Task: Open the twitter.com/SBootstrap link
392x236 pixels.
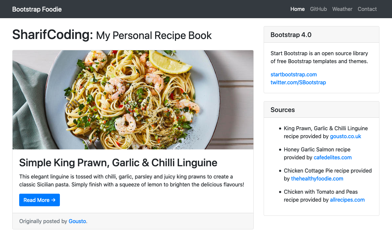Action: [298, 82]
